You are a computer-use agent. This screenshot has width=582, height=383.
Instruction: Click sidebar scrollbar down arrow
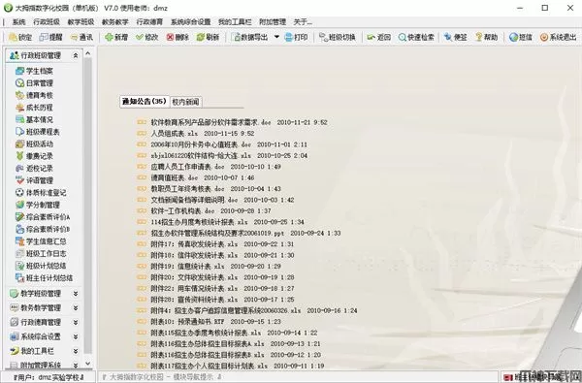click(x=88, y=364)
